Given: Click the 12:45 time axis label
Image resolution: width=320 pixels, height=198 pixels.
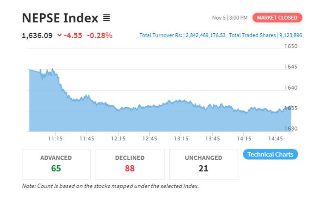Looking at the screenshot, I should (x=150, y=138).
